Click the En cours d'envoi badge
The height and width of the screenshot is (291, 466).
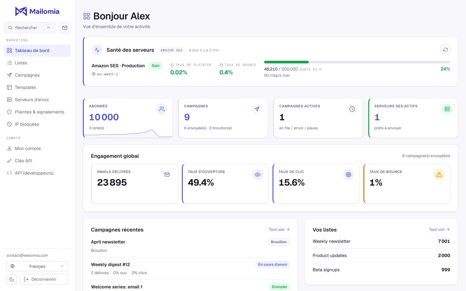click(x=273, y=264)
